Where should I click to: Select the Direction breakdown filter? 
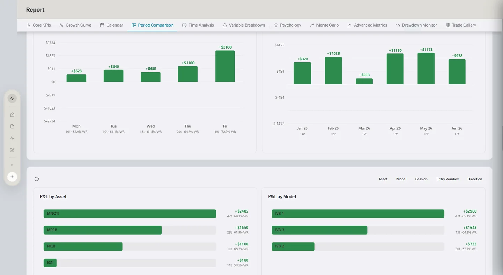(x=475, y=179)
